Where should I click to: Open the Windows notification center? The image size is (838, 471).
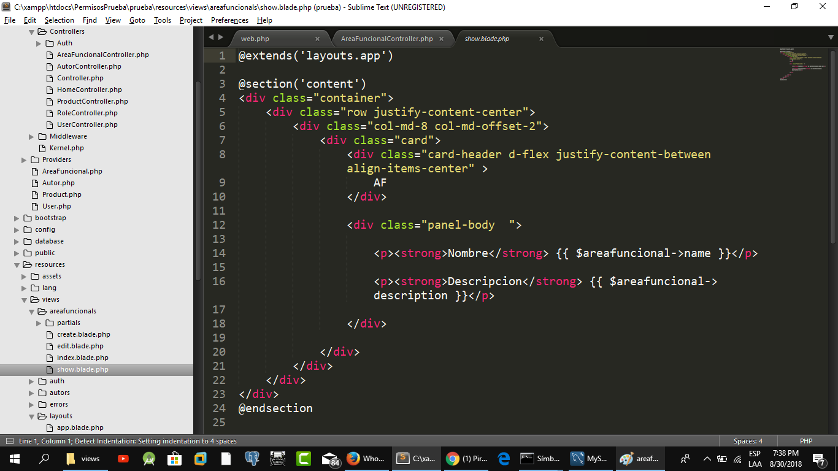[818, 458]
